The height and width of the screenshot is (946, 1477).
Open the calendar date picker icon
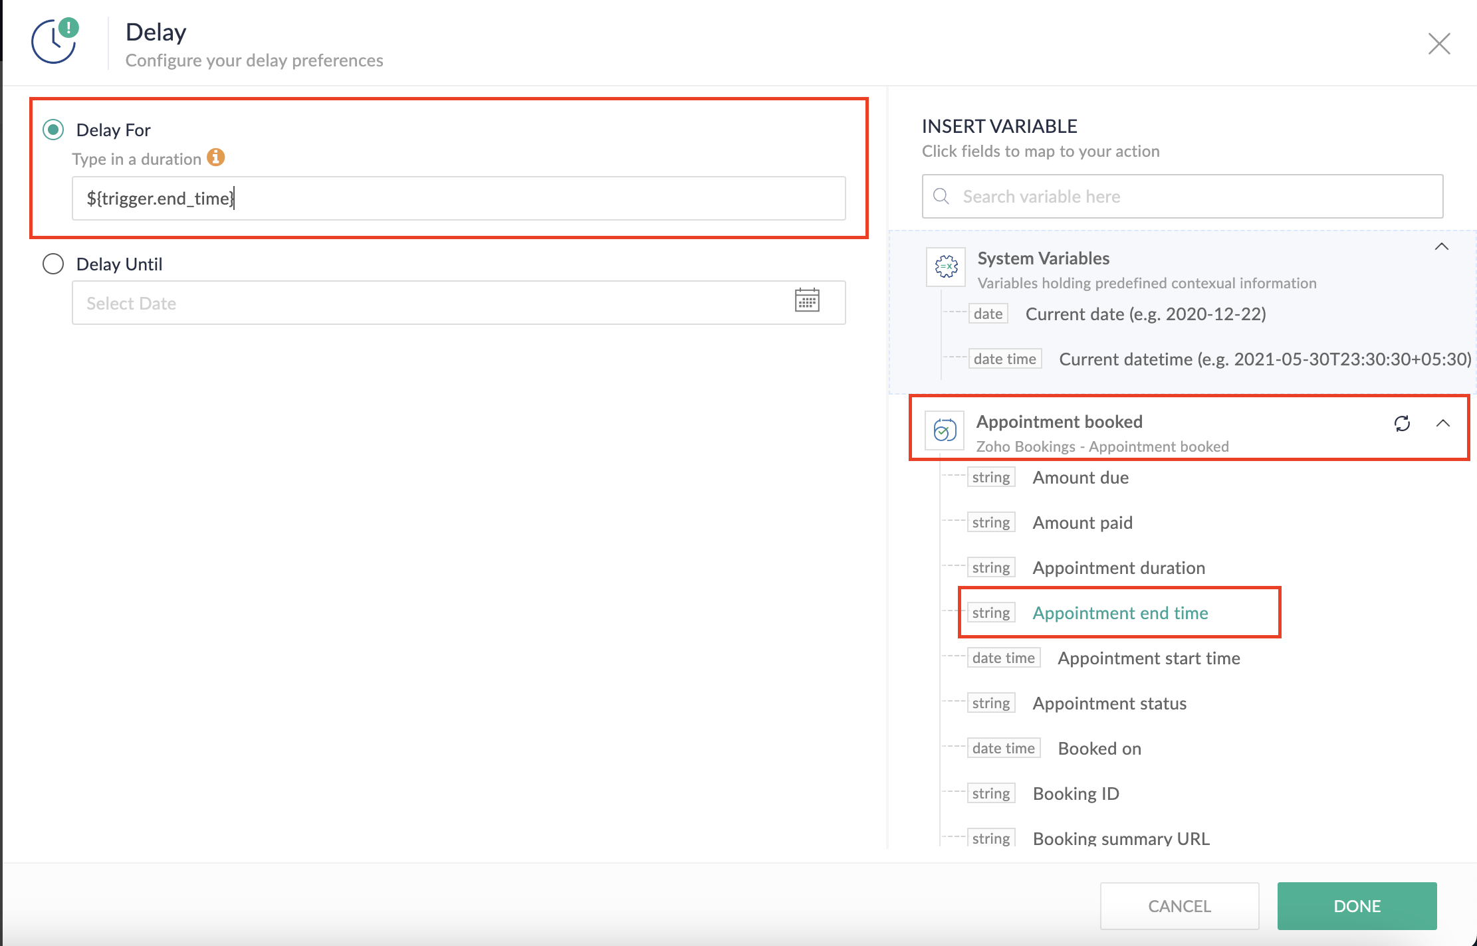806,301
